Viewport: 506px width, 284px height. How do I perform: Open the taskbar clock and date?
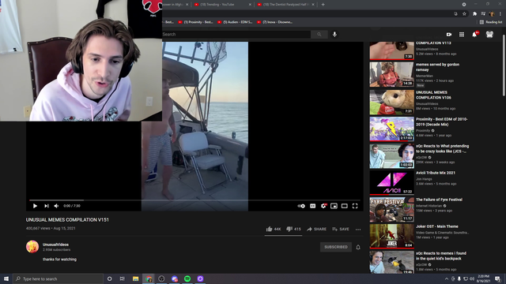(x=483, y=278)
